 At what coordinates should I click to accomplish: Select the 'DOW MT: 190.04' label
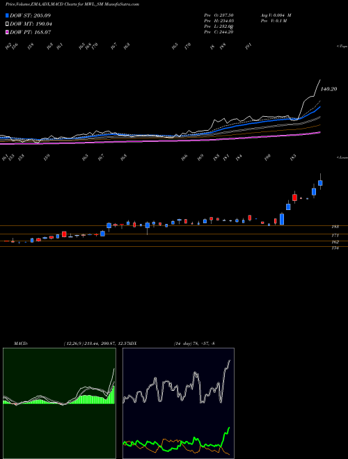click(31, 24)
